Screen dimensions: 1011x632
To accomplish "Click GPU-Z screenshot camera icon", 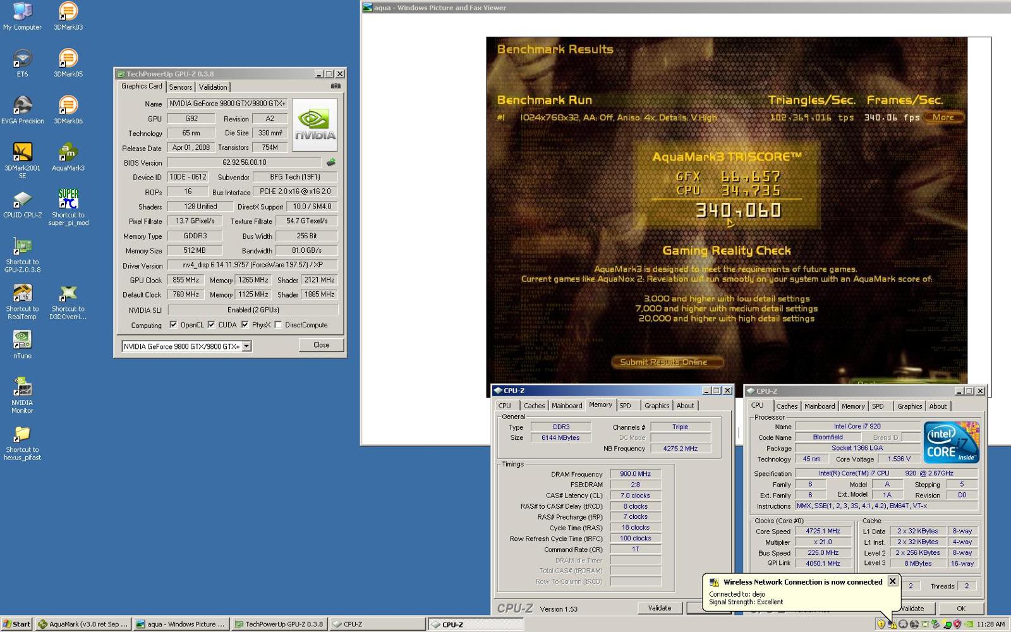I will tap(336, 86).
